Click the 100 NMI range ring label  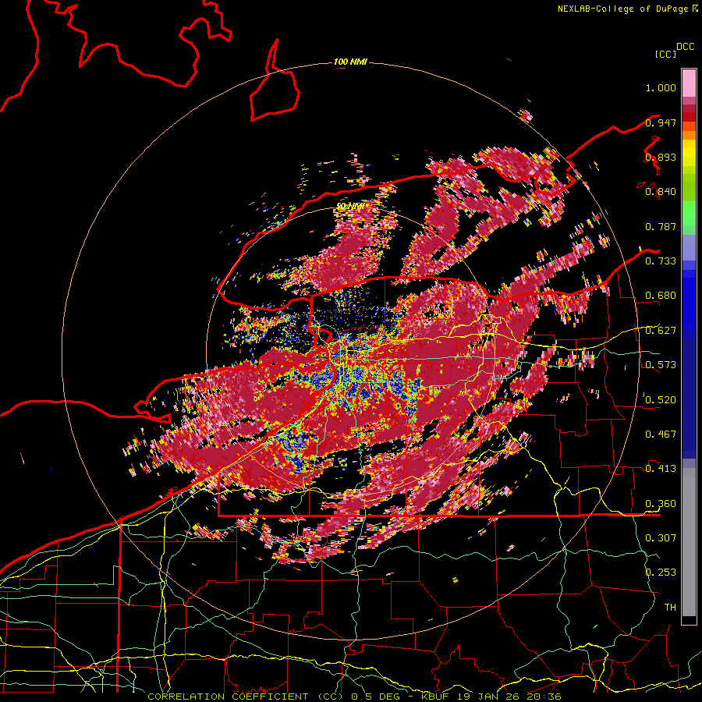350,62
